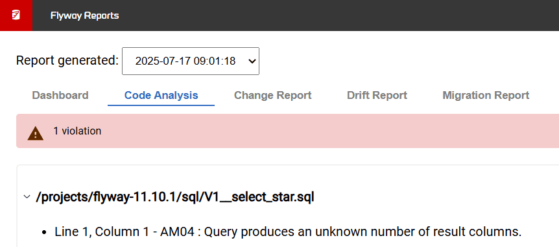Click the /projects/flyway-11.10.1/sql/V1__select_star.sql file path heading
Viewport: 559px width, 247px height.
[175, 197]
